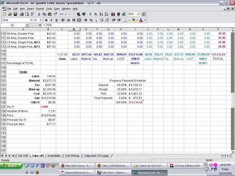Decrease decimal places icon
This screenshot has width=235, height=176.
[107, 20]
